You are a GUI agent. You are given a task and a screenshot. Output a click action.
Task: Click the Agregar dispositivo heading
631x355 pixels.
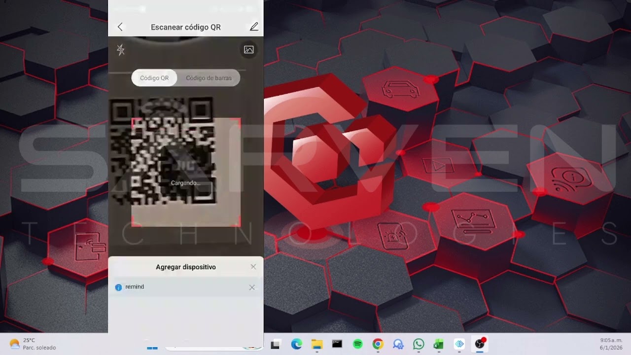(186, 267)
